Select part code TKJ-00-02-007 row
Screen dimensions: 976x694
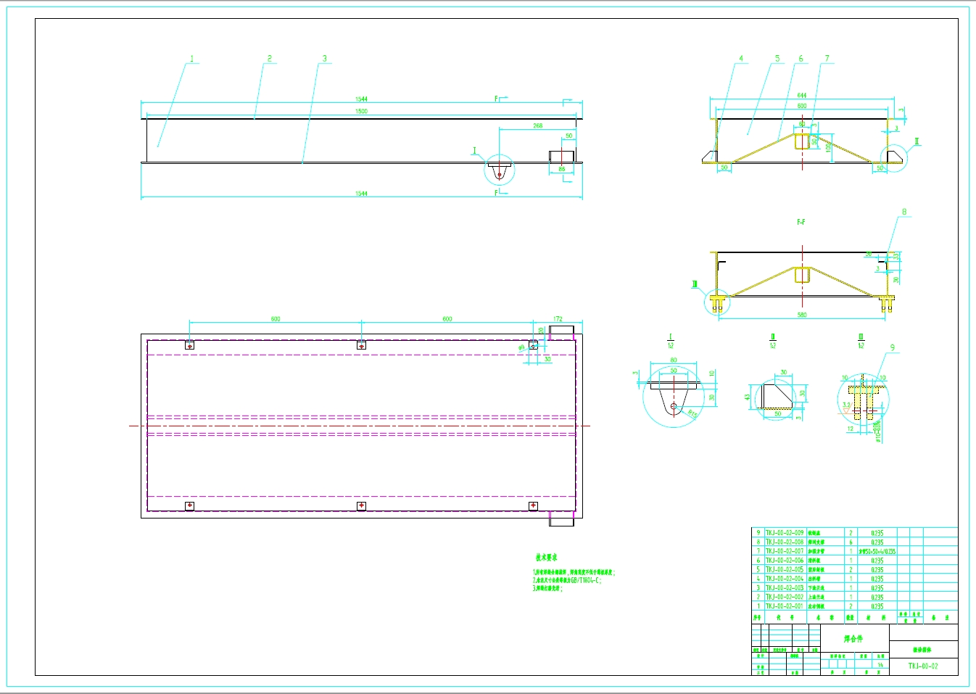pos(785,551)
